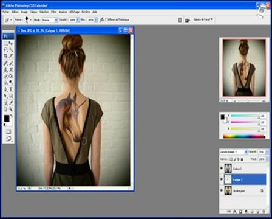Click the Navigator zoom slider
The width and height of the screenshot is (272, 219).
pos(248,100)
